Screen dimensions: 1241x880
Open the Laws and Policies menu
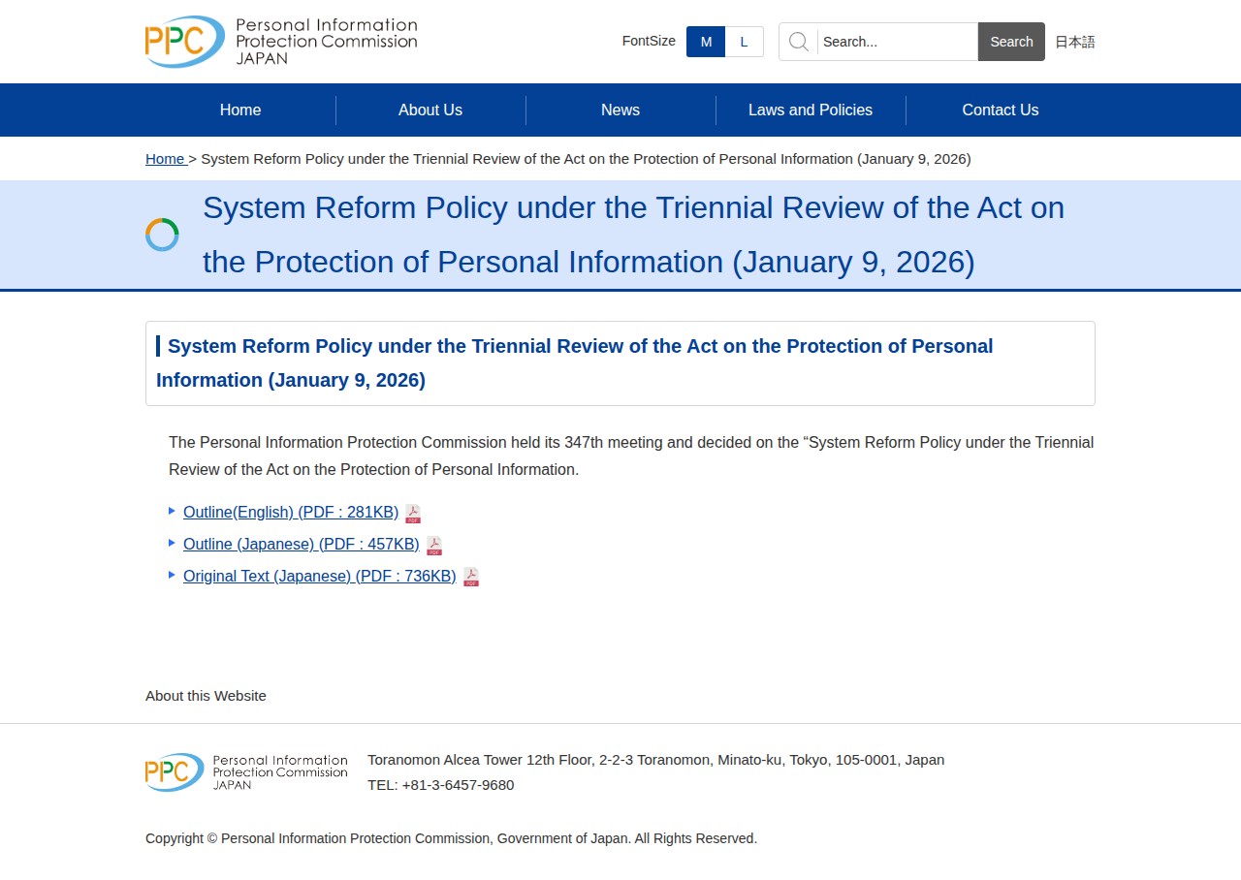click(x=811, y=110)
